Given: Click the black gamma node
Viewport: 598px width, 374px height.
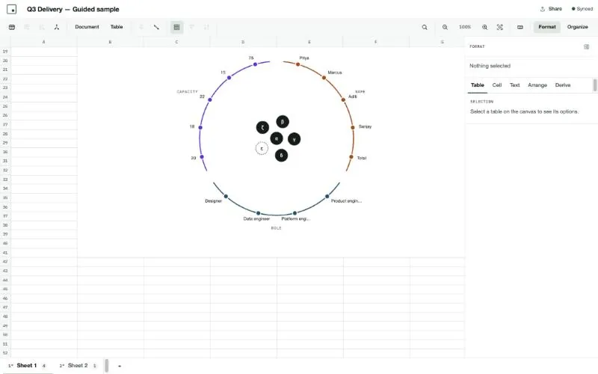Looking at the screenshot, I should click(294, 139).
